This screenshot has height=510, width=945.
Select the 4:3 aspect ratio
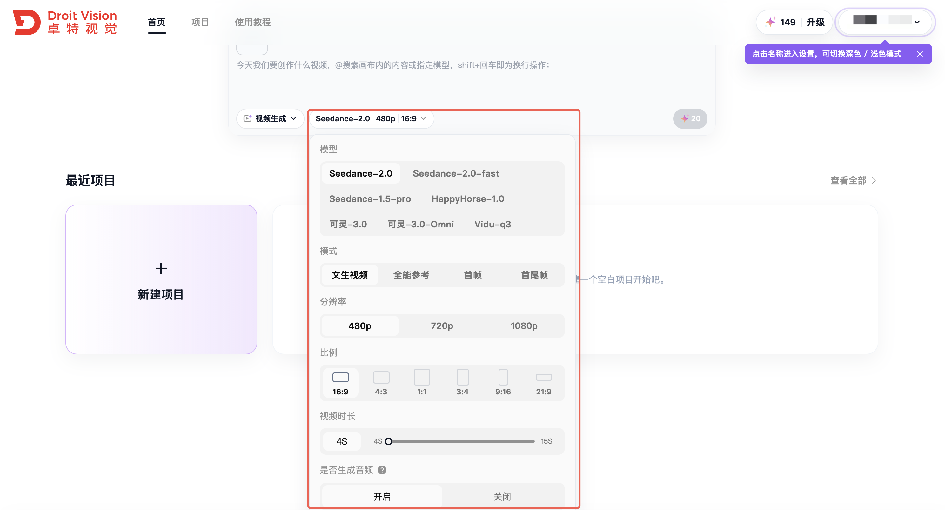381,383
